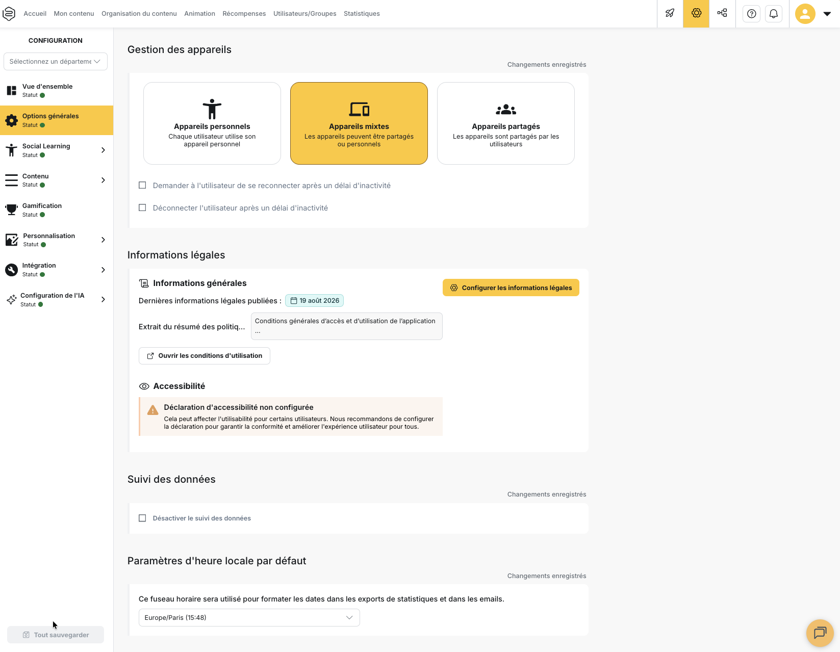
Task: Check Désactiver le suivi des données
Action: (x=142, y=518)
